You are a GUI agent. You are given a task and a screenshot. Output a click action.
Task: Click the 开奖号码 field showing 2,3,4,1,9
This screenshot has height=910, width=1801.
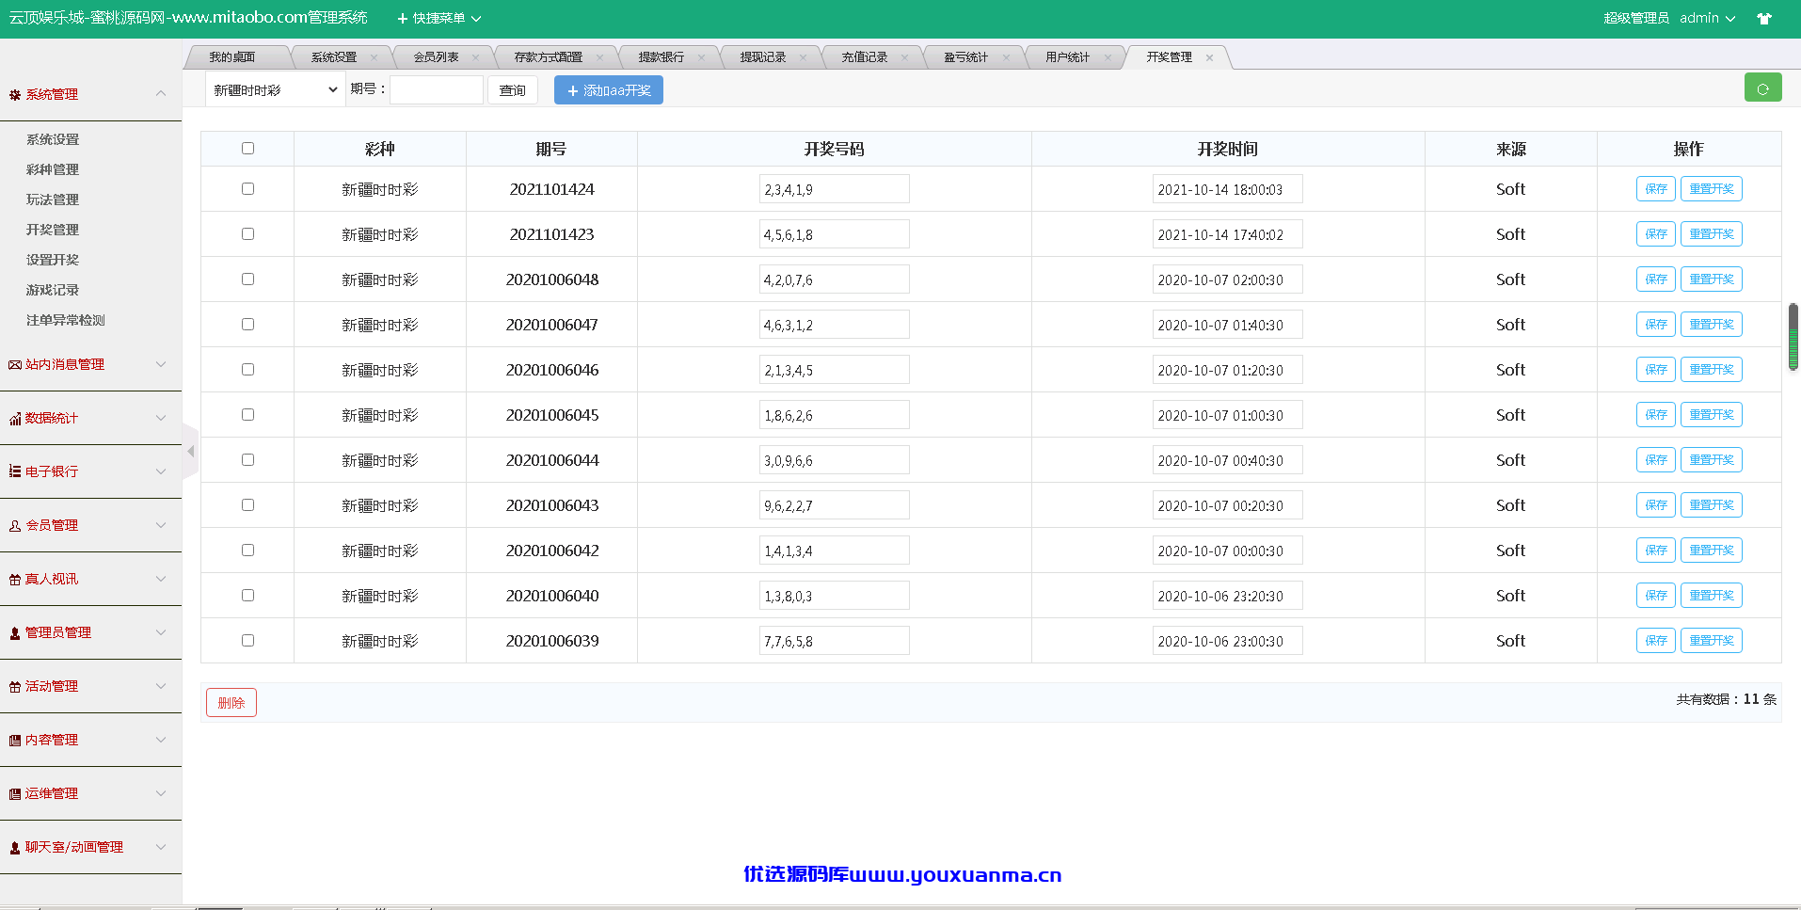click(835, 188)
